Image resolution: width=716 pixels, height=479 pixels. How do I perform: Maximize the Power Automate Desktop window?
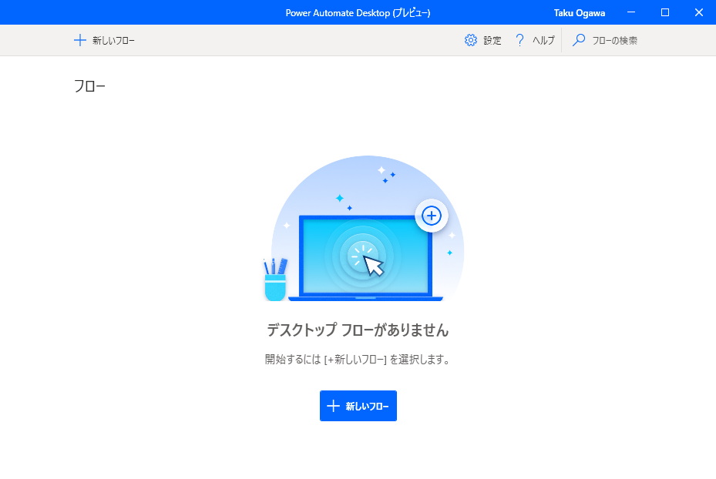pyautogui.click(x=665, y=12)
